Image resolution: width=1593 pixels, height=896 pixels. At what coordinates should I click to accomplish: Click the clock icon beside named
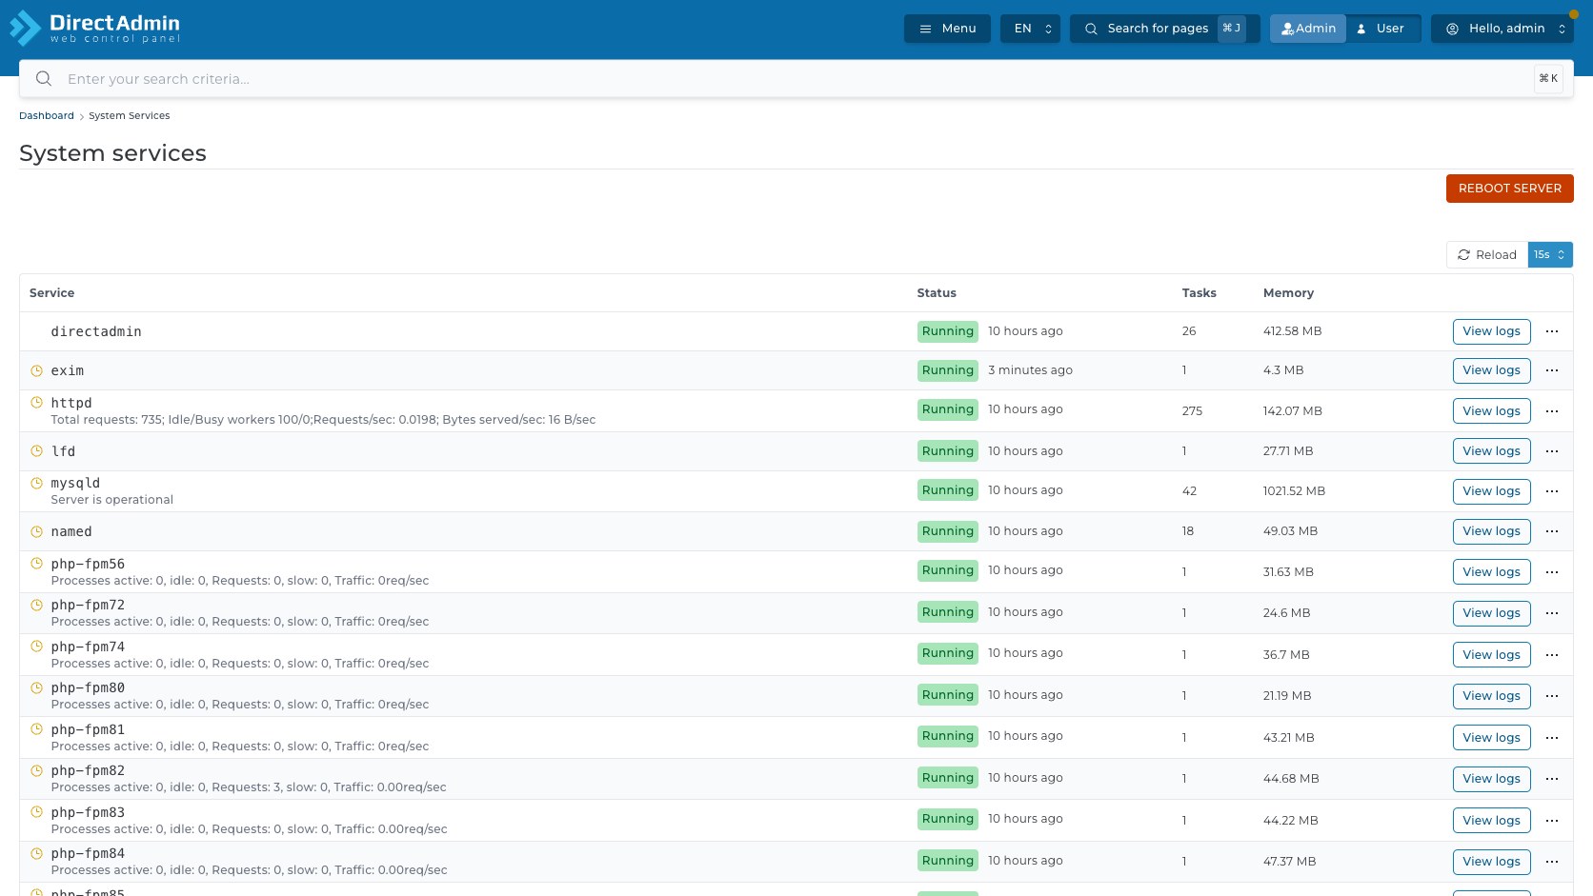36,531
